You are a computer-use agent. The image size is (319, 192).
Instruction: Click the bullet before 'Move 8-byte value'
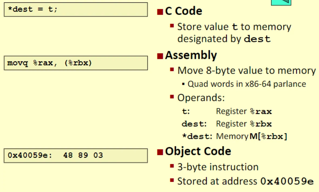point(172,70)
